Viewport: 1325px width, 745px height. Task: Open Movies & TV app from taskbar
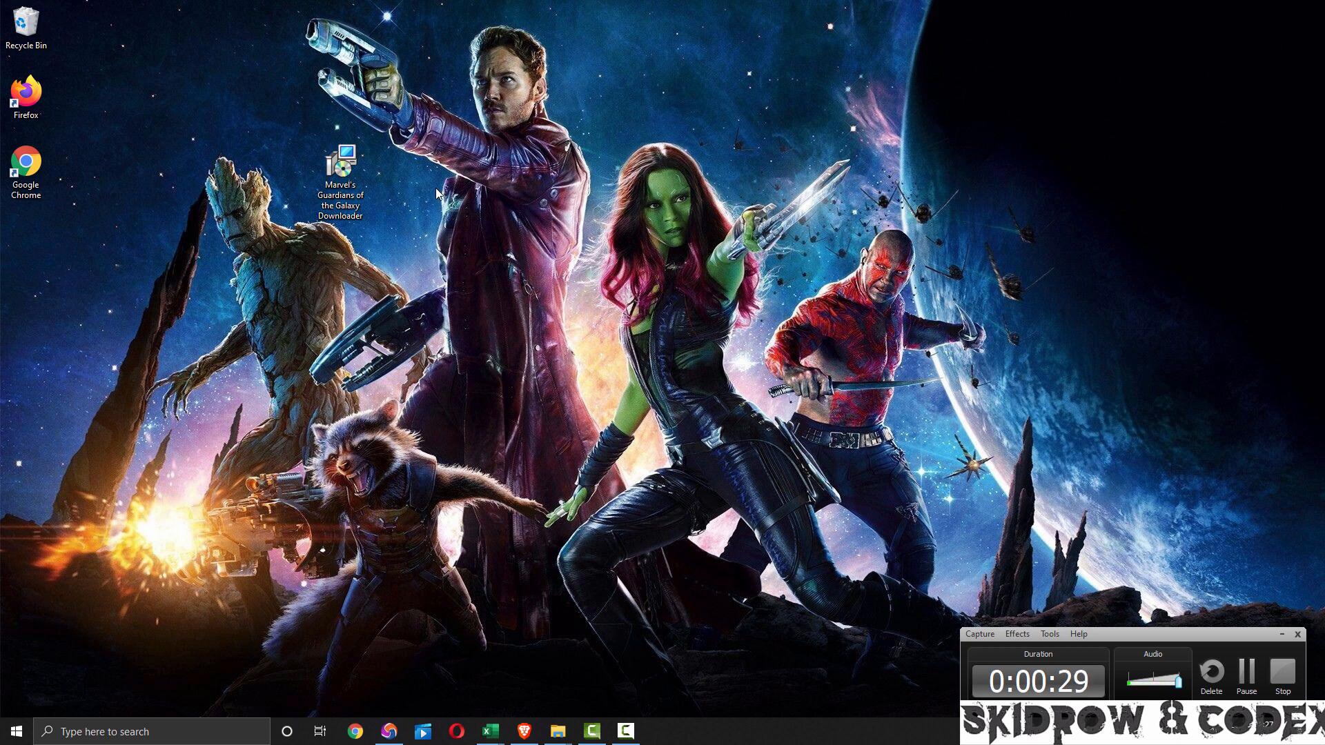(422, 731)
